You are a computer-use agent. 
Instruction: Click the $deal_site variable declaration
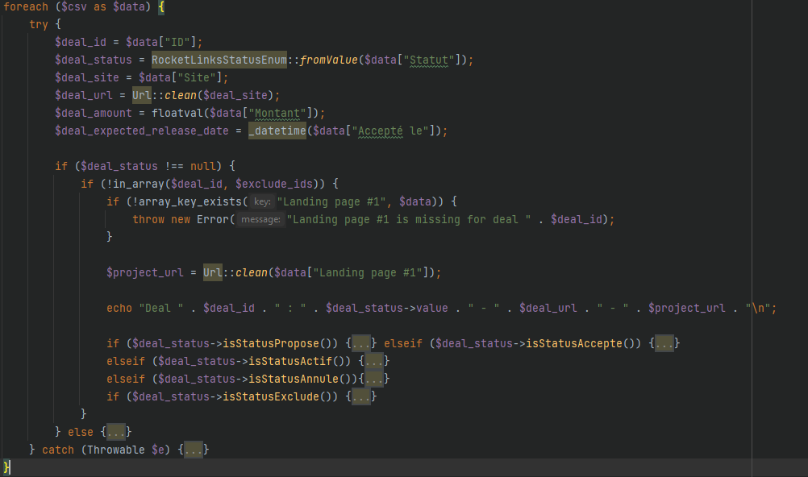pos(87,77)
